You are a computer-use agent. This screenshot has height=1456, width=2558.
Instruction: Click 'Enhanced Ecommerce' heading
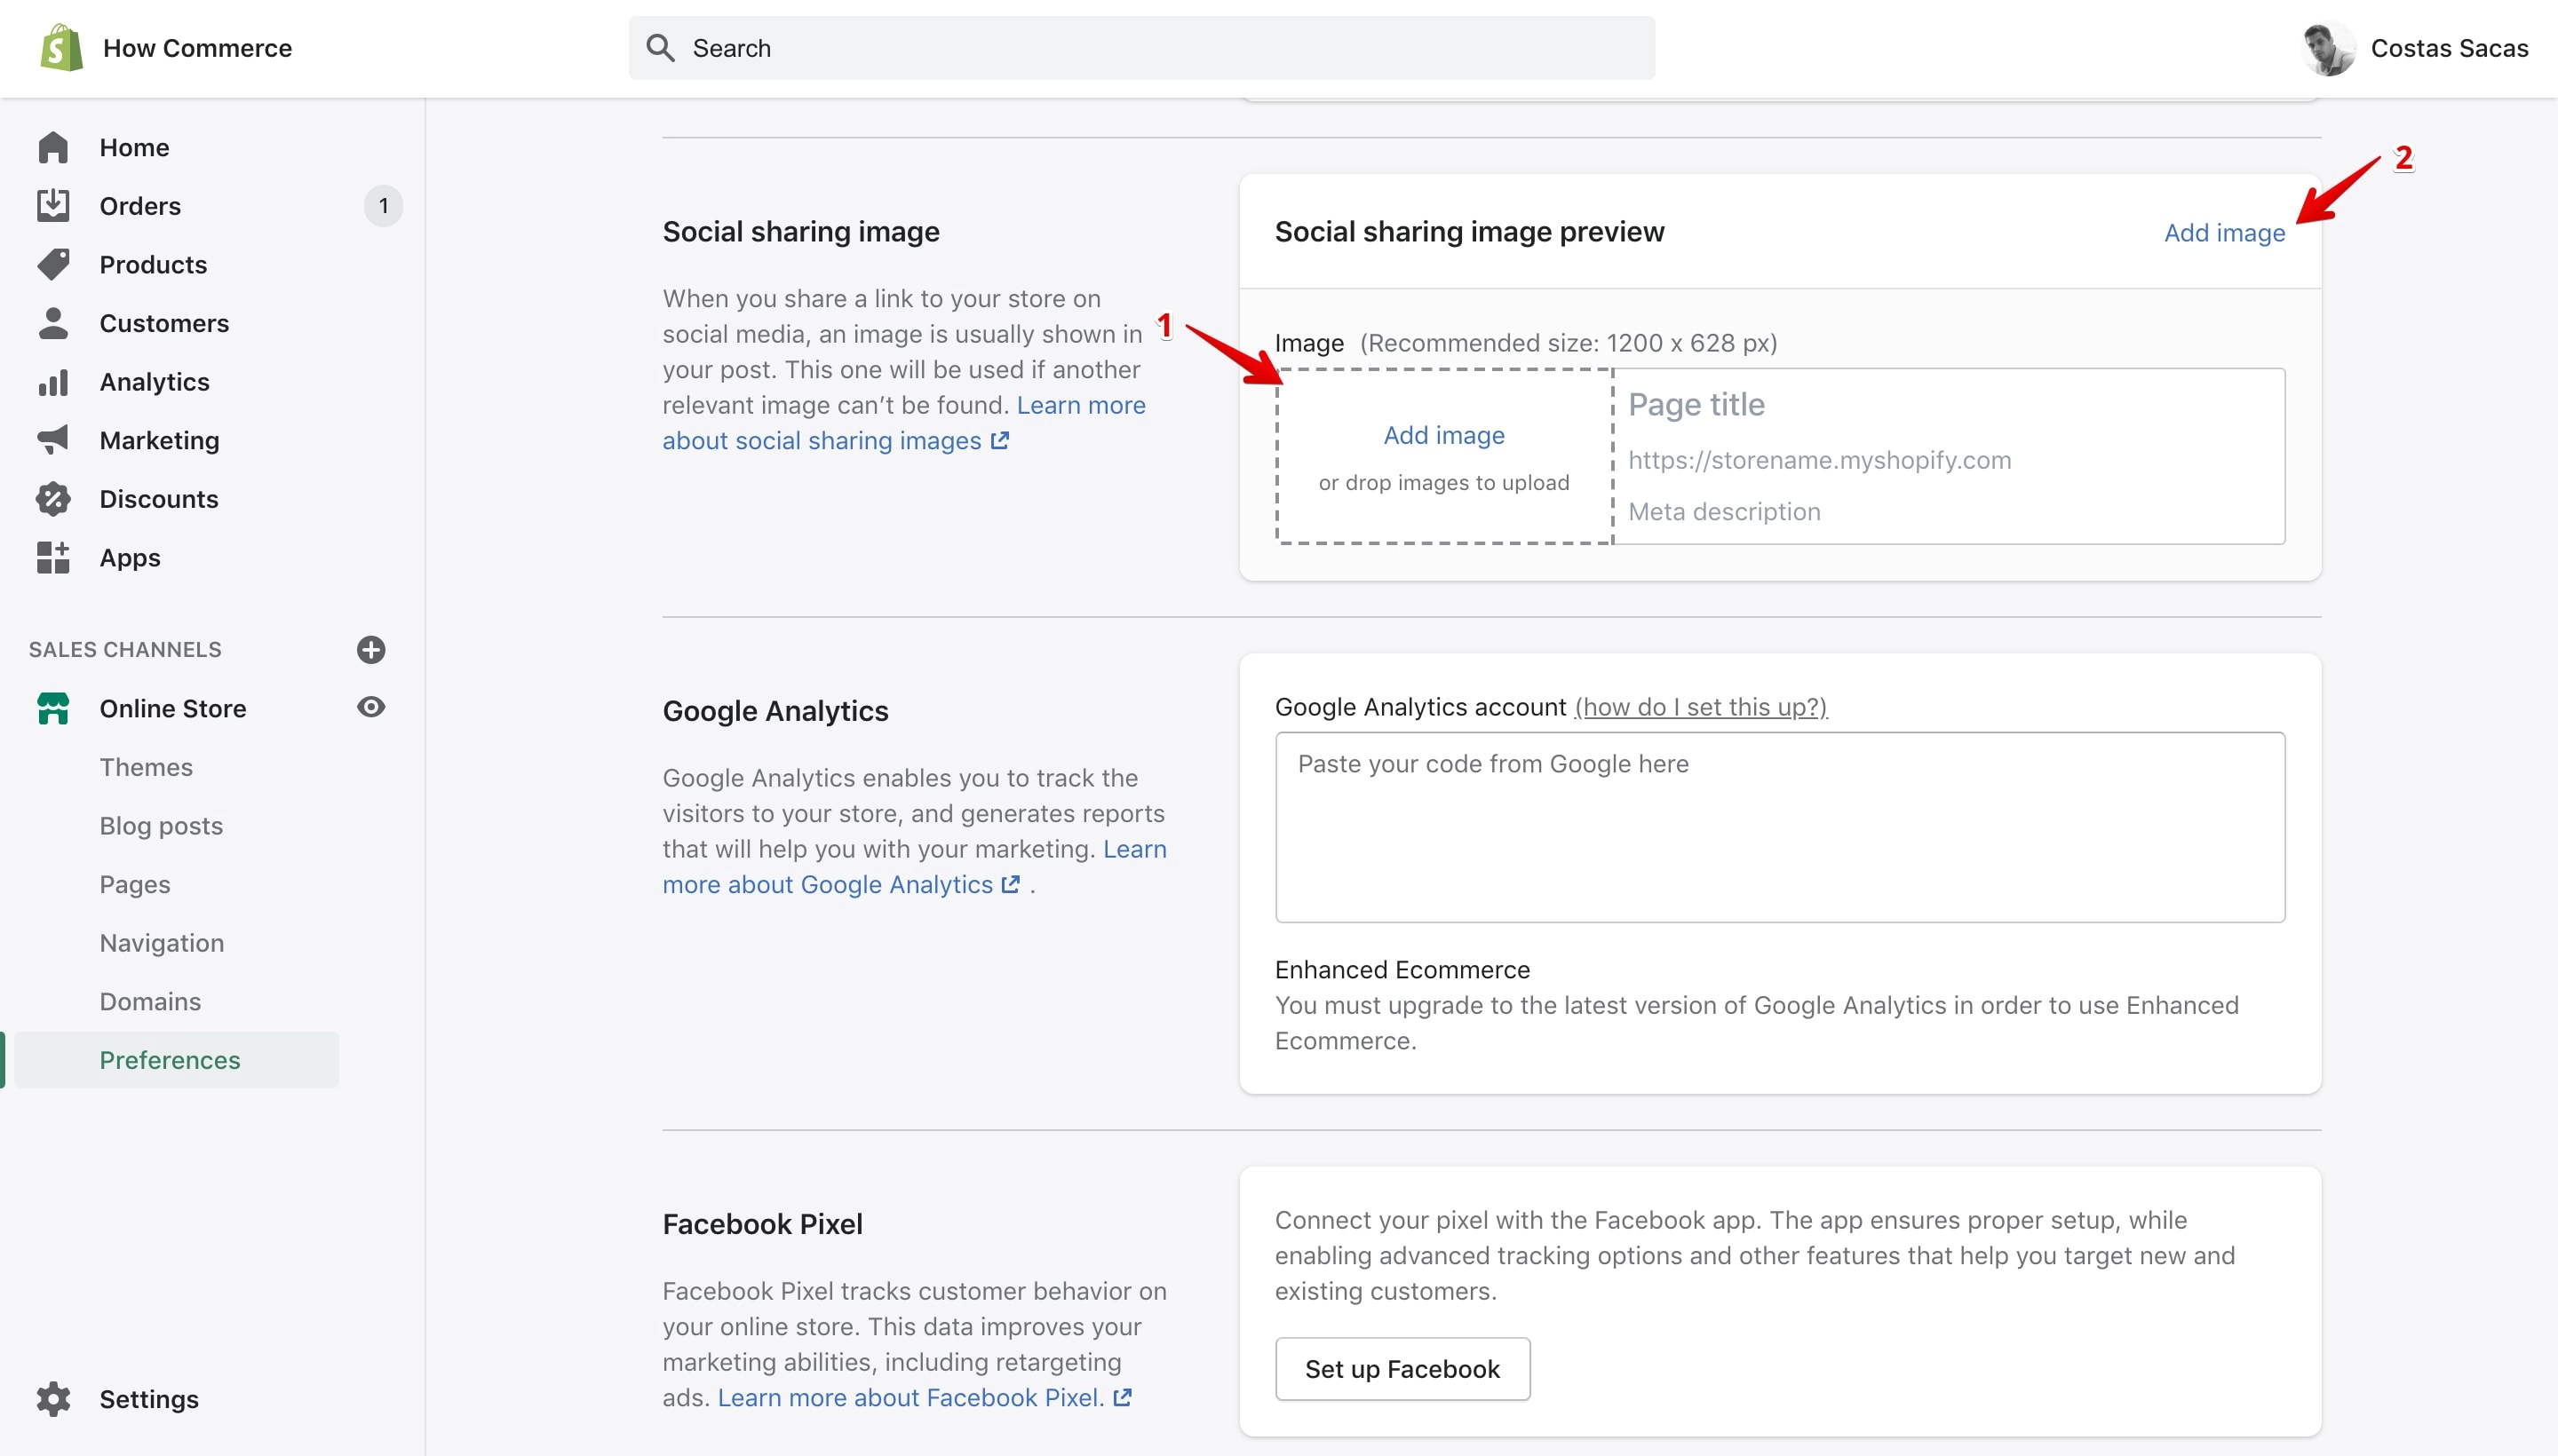click(1402, 970)
